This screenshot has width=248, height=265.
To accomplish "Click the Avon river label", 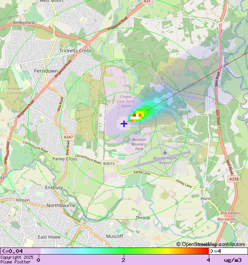I will (x=242, y=83).
